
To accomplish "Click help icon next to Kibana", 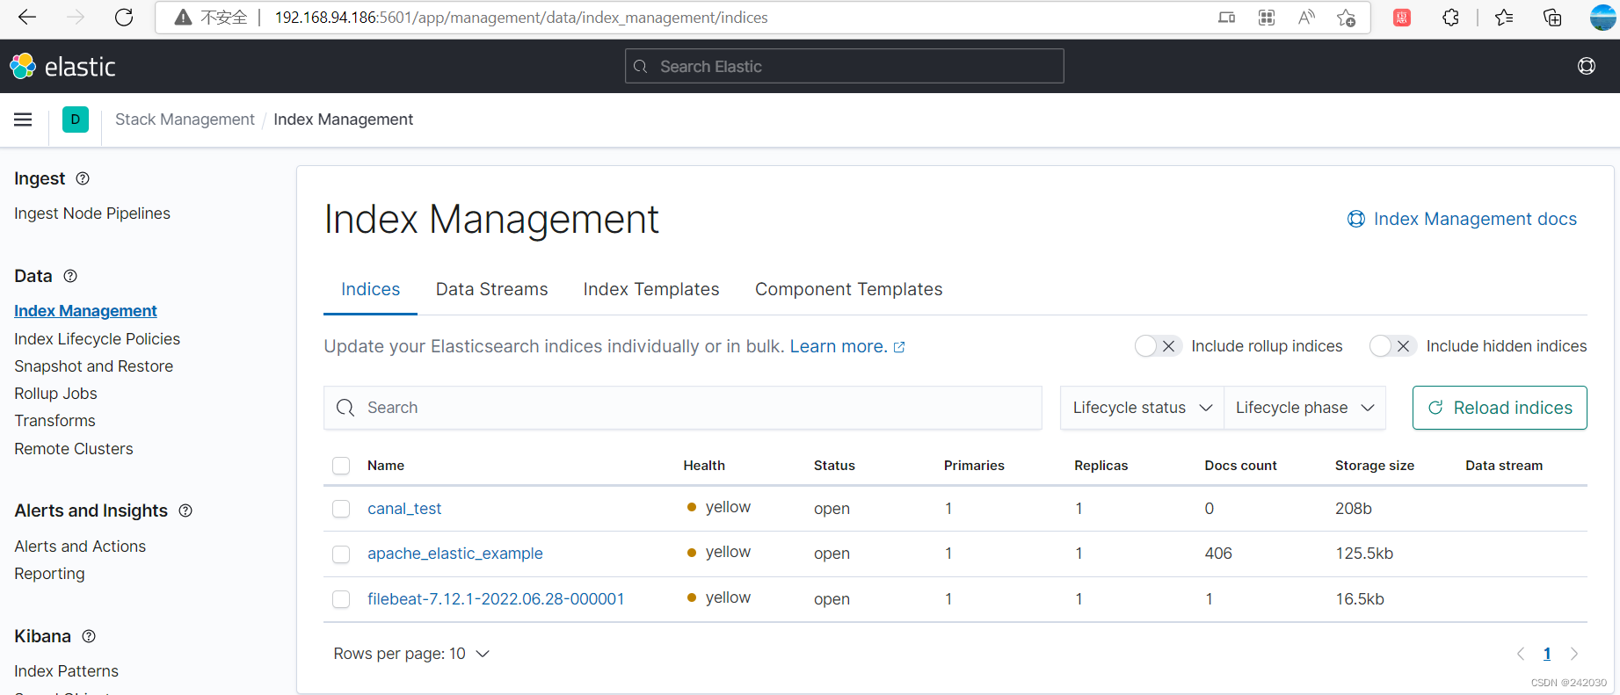I will coord(89,636).
